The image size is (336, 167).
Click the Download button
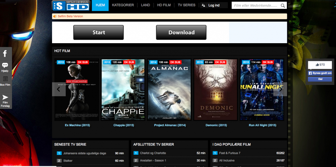(x=181, y=32)
